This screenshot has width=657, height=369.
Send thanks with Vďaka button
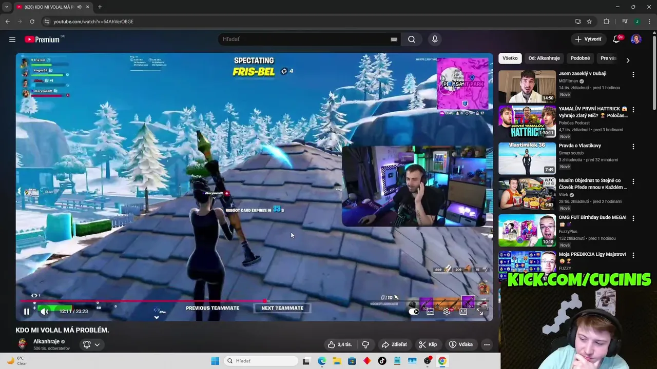(461, 344)
